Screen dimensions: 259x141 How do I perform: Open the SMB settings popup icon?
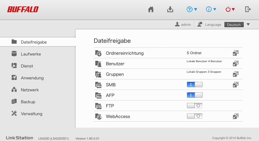coord(235,85)
